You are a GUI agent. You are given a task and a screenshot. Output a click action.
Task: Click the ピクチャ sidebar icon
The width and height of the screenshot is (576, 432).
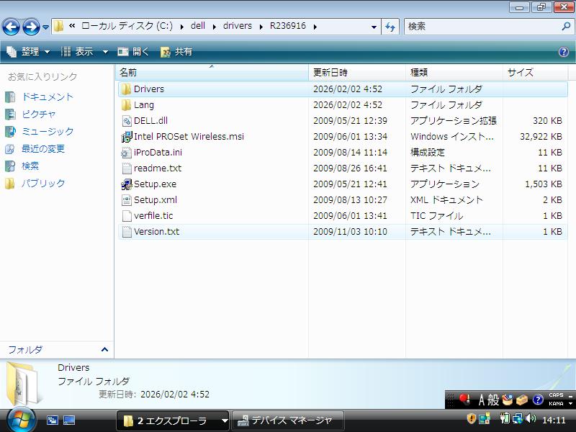(x=10, y=114)
